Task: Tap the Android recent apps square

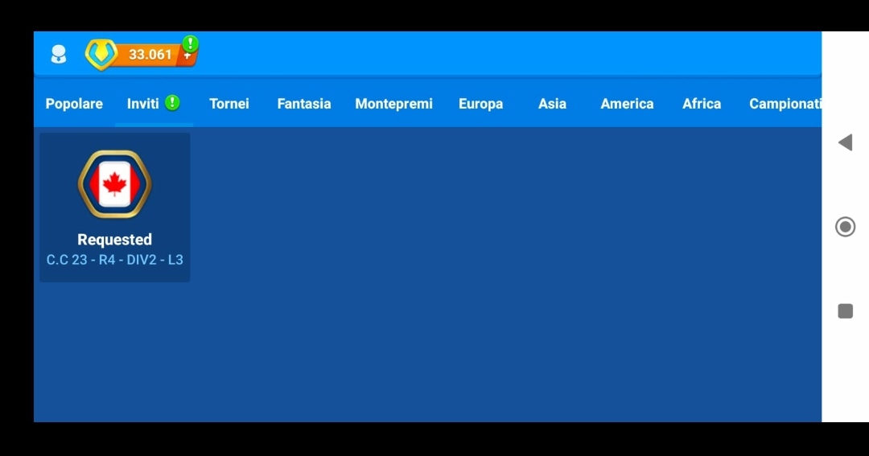Action: (845, 311)
